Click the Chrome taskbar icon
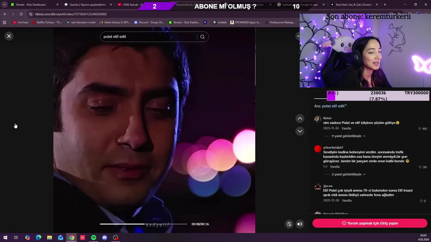The height and width of the screenshot is (242, 431). (x=72, y=238)
